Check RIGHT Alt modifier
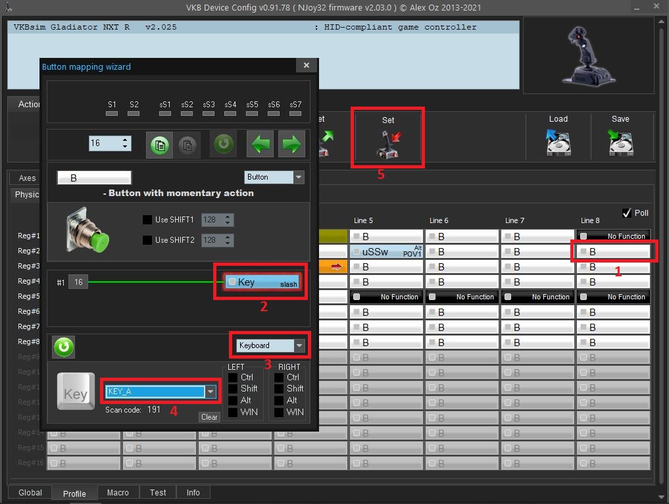 (x=279, y=400)
